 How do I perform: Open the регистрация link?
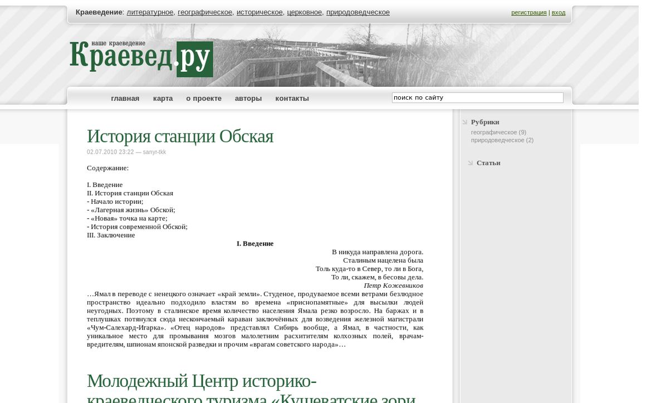pos(528,13)
